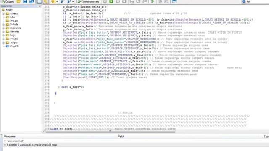
Task: Click the Описание column header
Action: coord(10,136)
